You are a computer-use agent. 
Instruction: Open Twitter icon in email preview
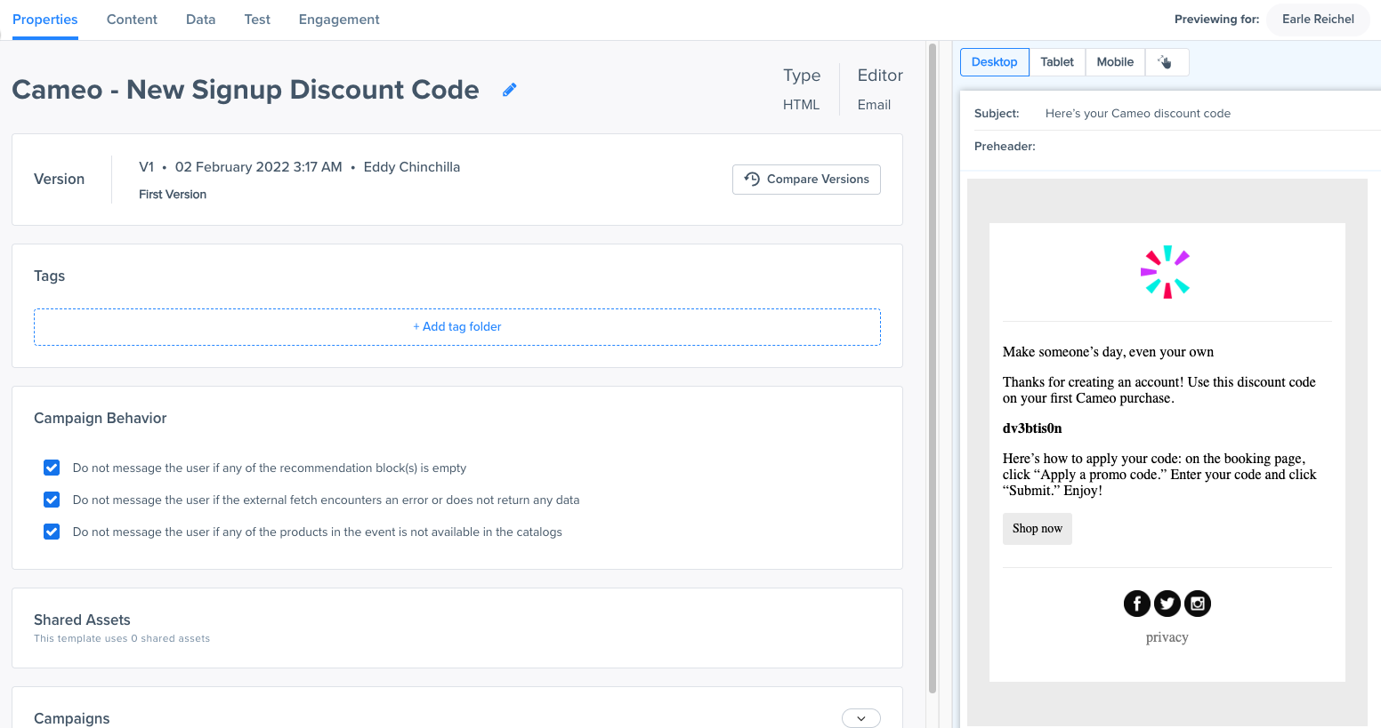[1167, 604]
